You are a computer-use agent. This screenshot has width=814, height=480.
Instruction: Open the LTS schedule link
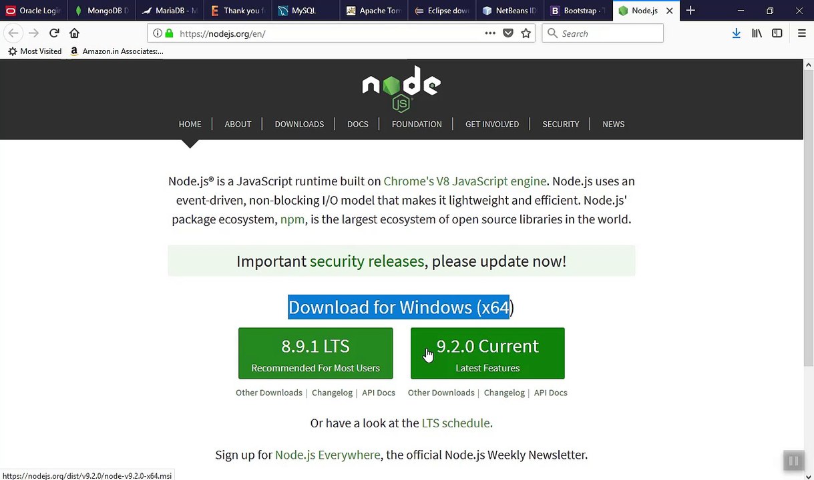click(457, 423)
